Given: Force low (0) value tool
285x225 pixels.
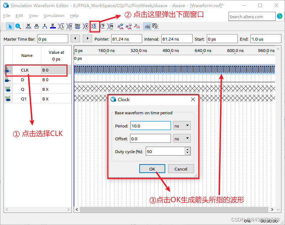Looking at the screenshot, I should coord(37,26).
